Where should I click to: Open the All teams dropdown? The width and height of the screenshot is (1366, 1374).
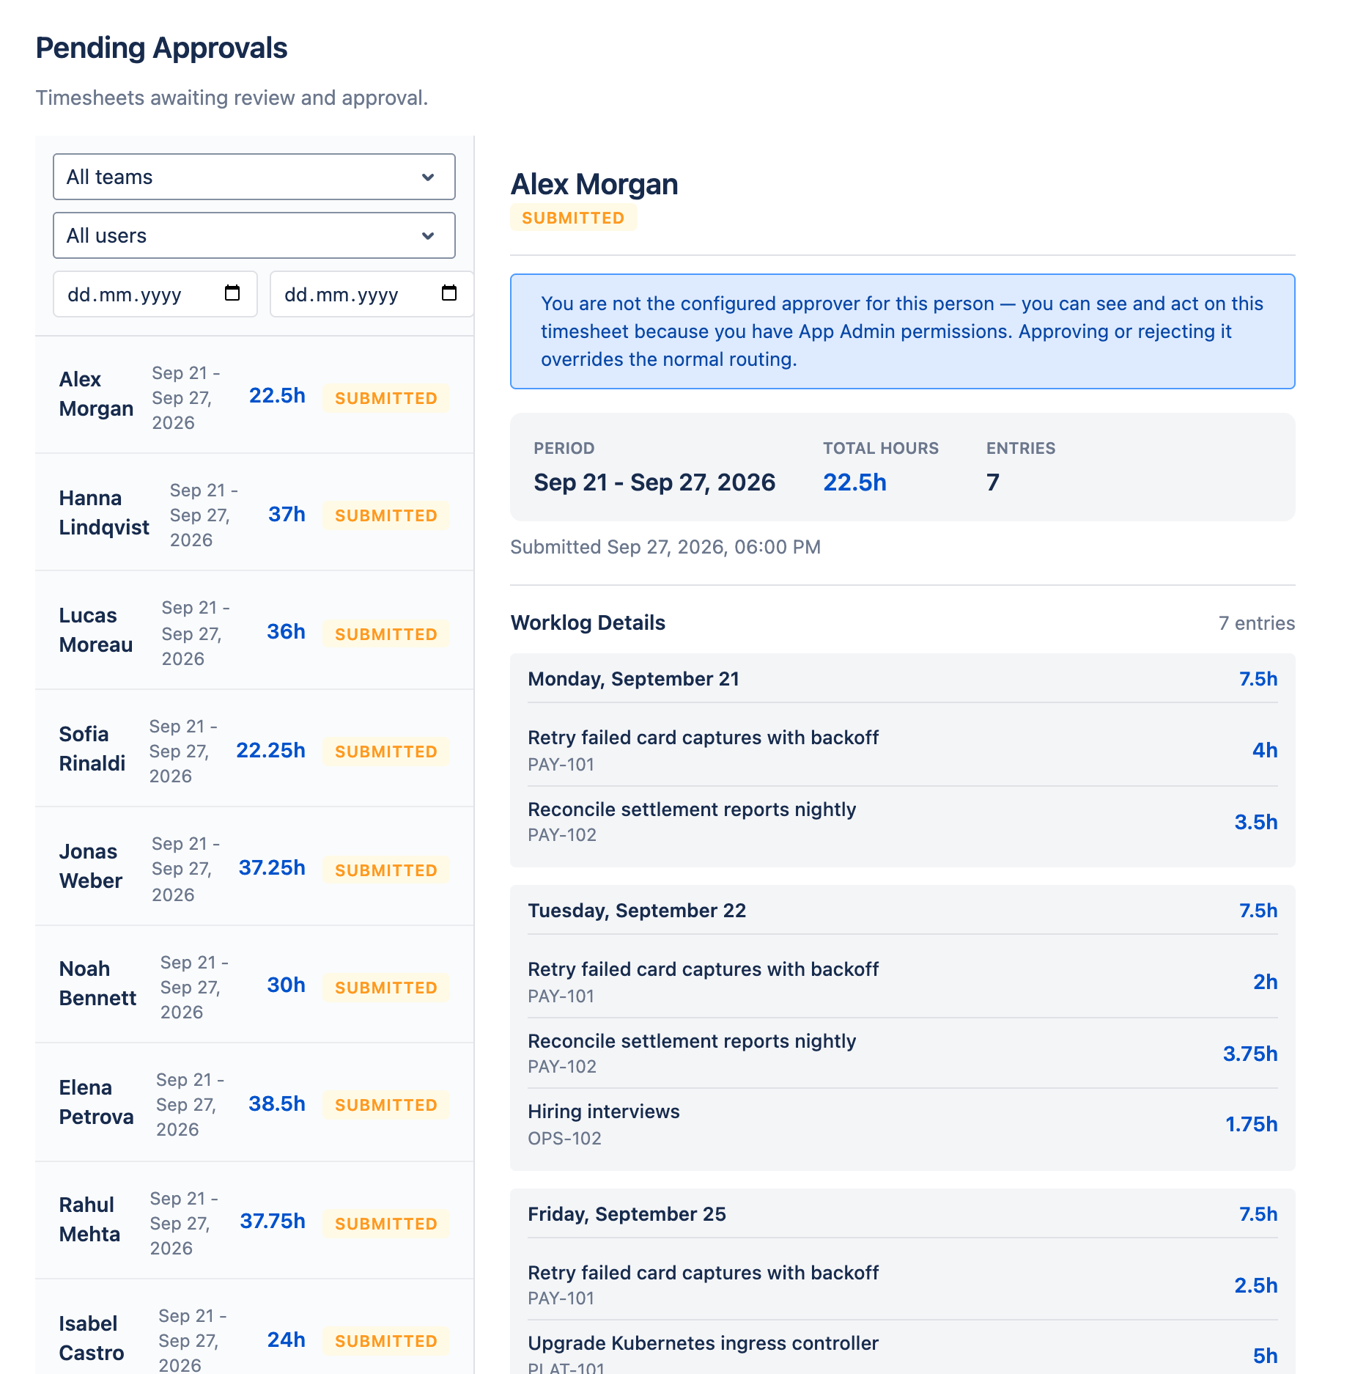pos(254,177)
